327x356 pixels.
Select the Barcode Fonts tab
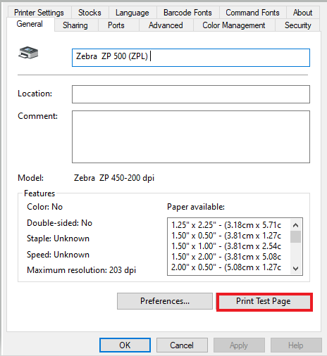187,13
